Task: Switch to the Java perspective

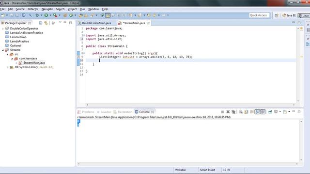Action: click(x=304, y=15)
